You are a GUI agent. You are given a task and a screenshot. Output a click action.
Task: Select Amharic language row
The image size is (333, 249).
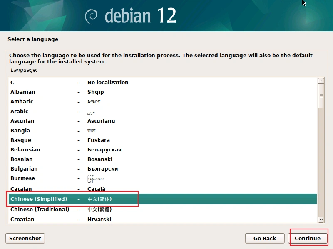(x=163, y=101)
